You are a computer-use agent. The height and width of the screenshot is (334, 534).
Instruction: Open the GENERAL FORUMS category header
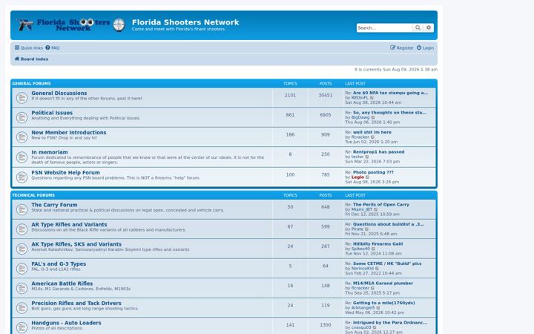31,83
